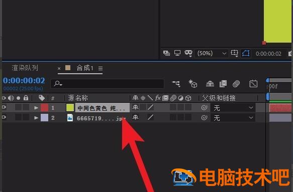This screenshot has height=192, width=293.
Task: Toggle hide shy layers icon
Action: [x=210, y=84]
